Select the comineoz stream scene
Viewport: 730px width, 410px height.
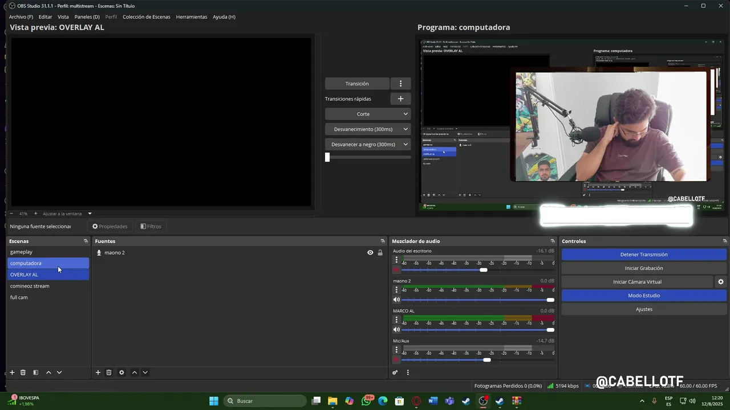pyautogui.click(x=48, y=286)
